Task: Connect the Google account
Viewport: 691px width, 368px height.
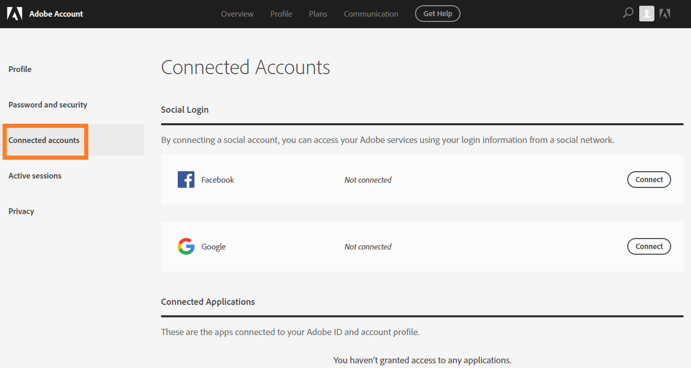Action: 649,246
